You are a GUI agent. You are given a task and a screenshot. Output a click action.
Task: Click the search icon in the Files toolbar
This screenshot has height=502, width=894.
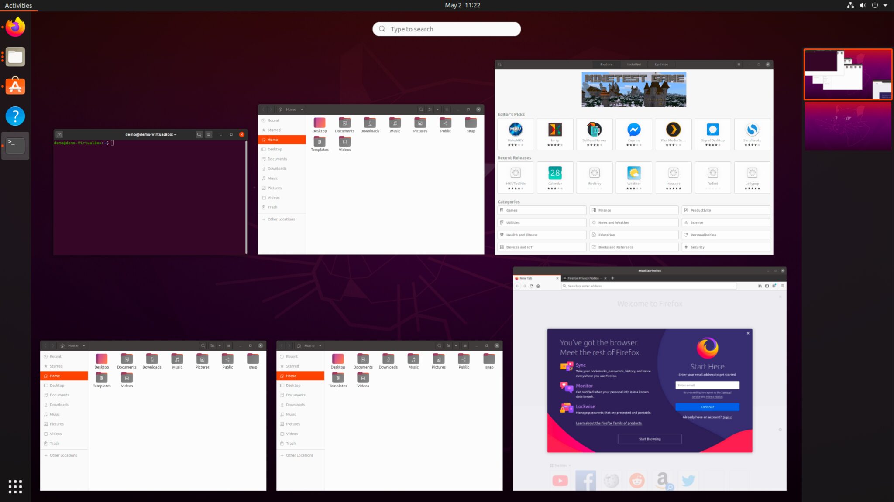pos(421,109)
